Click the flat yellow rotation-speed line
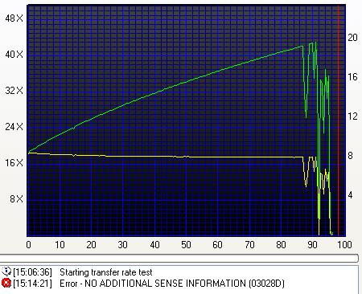The height and width of the screenshot is (294, 362). [x=161, y=157]
